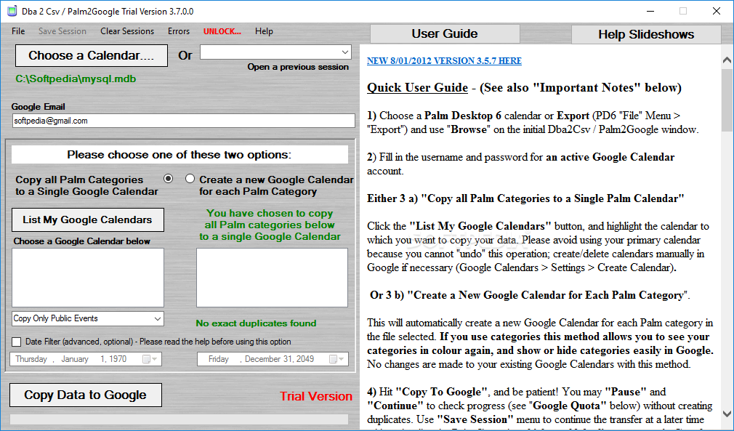Expand the Open a previous session dropdown
This screenshot has height=431, width=734.
pos(345,52)
